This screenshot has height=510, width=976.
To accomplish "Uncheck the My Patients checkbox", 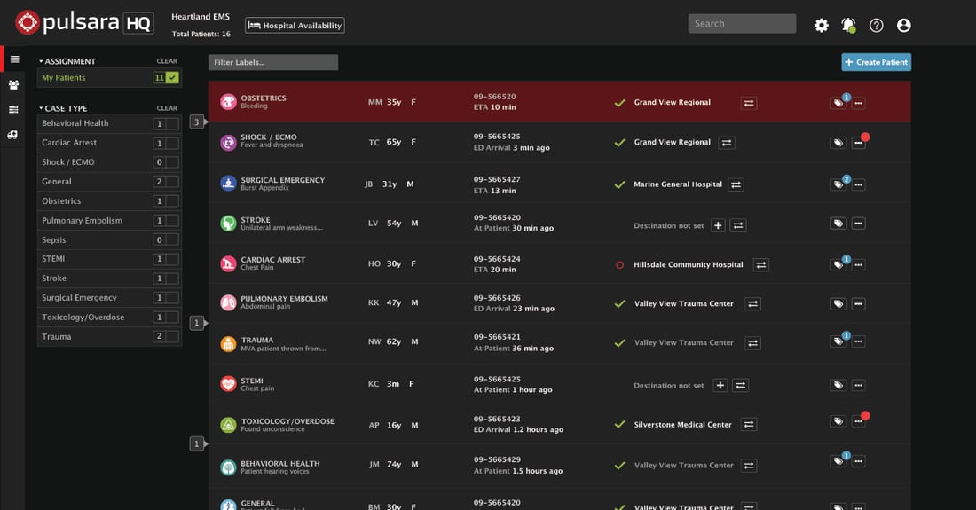I will tap(172, 78).
